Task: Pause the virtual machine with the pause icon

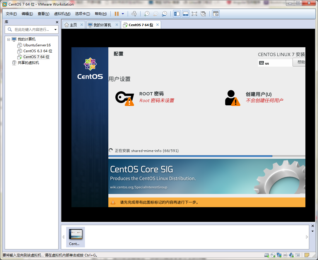Action: click(117, 14)
